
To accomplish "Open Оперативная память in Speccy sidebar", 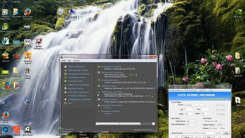I will 77,77.
